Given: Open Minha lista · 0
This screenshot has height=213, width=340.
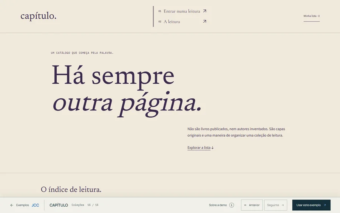Looking at the screenshot, I should 311,16.
